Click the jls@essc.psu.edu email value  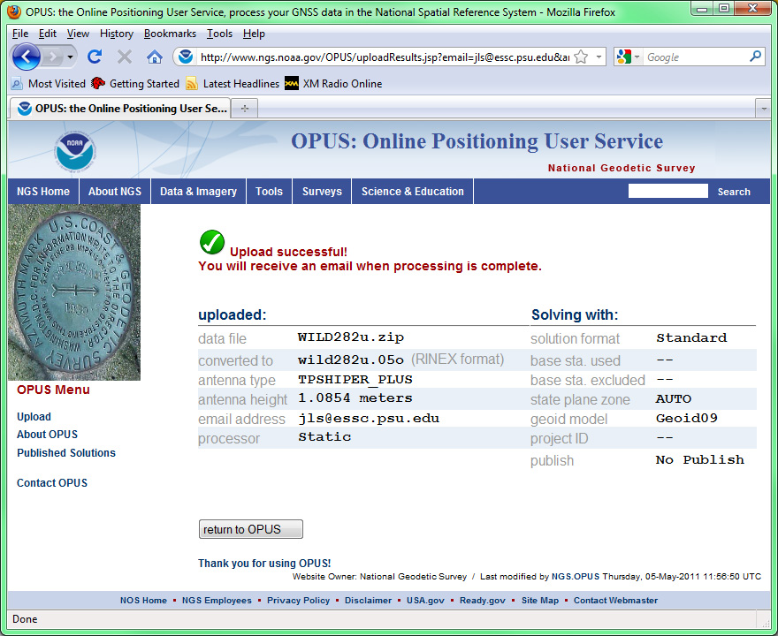pos(369,419)
